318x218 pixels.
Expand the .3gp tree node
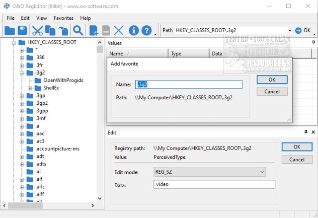pyautogui.click(x=22, y=96)
